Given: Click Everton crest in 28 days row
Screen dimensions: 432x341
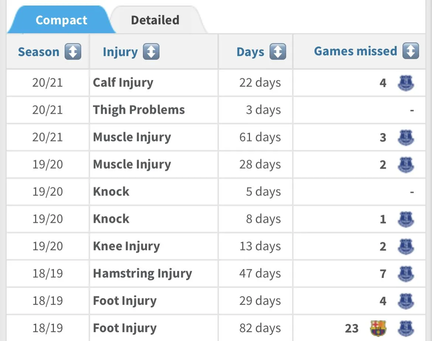Looking at the screenshot, I should [405, 165].
